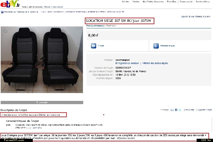
Task: Open the Acheter menu
Action: coord(126,2)
